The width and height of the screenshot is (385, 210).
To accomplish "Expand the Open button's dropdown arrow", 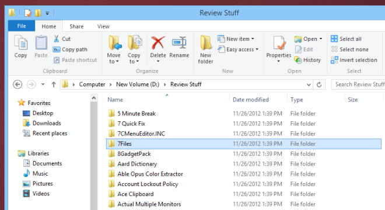I will click(321, 39).
